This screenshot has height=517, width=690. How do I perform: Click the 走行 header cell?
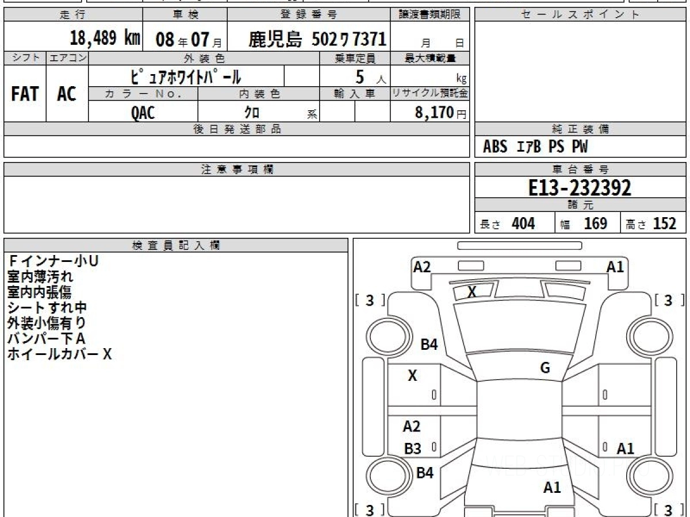click(72, 15)
